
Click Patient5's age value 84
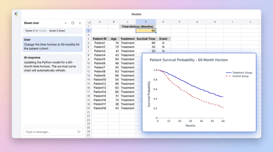(x=114, y=59)
